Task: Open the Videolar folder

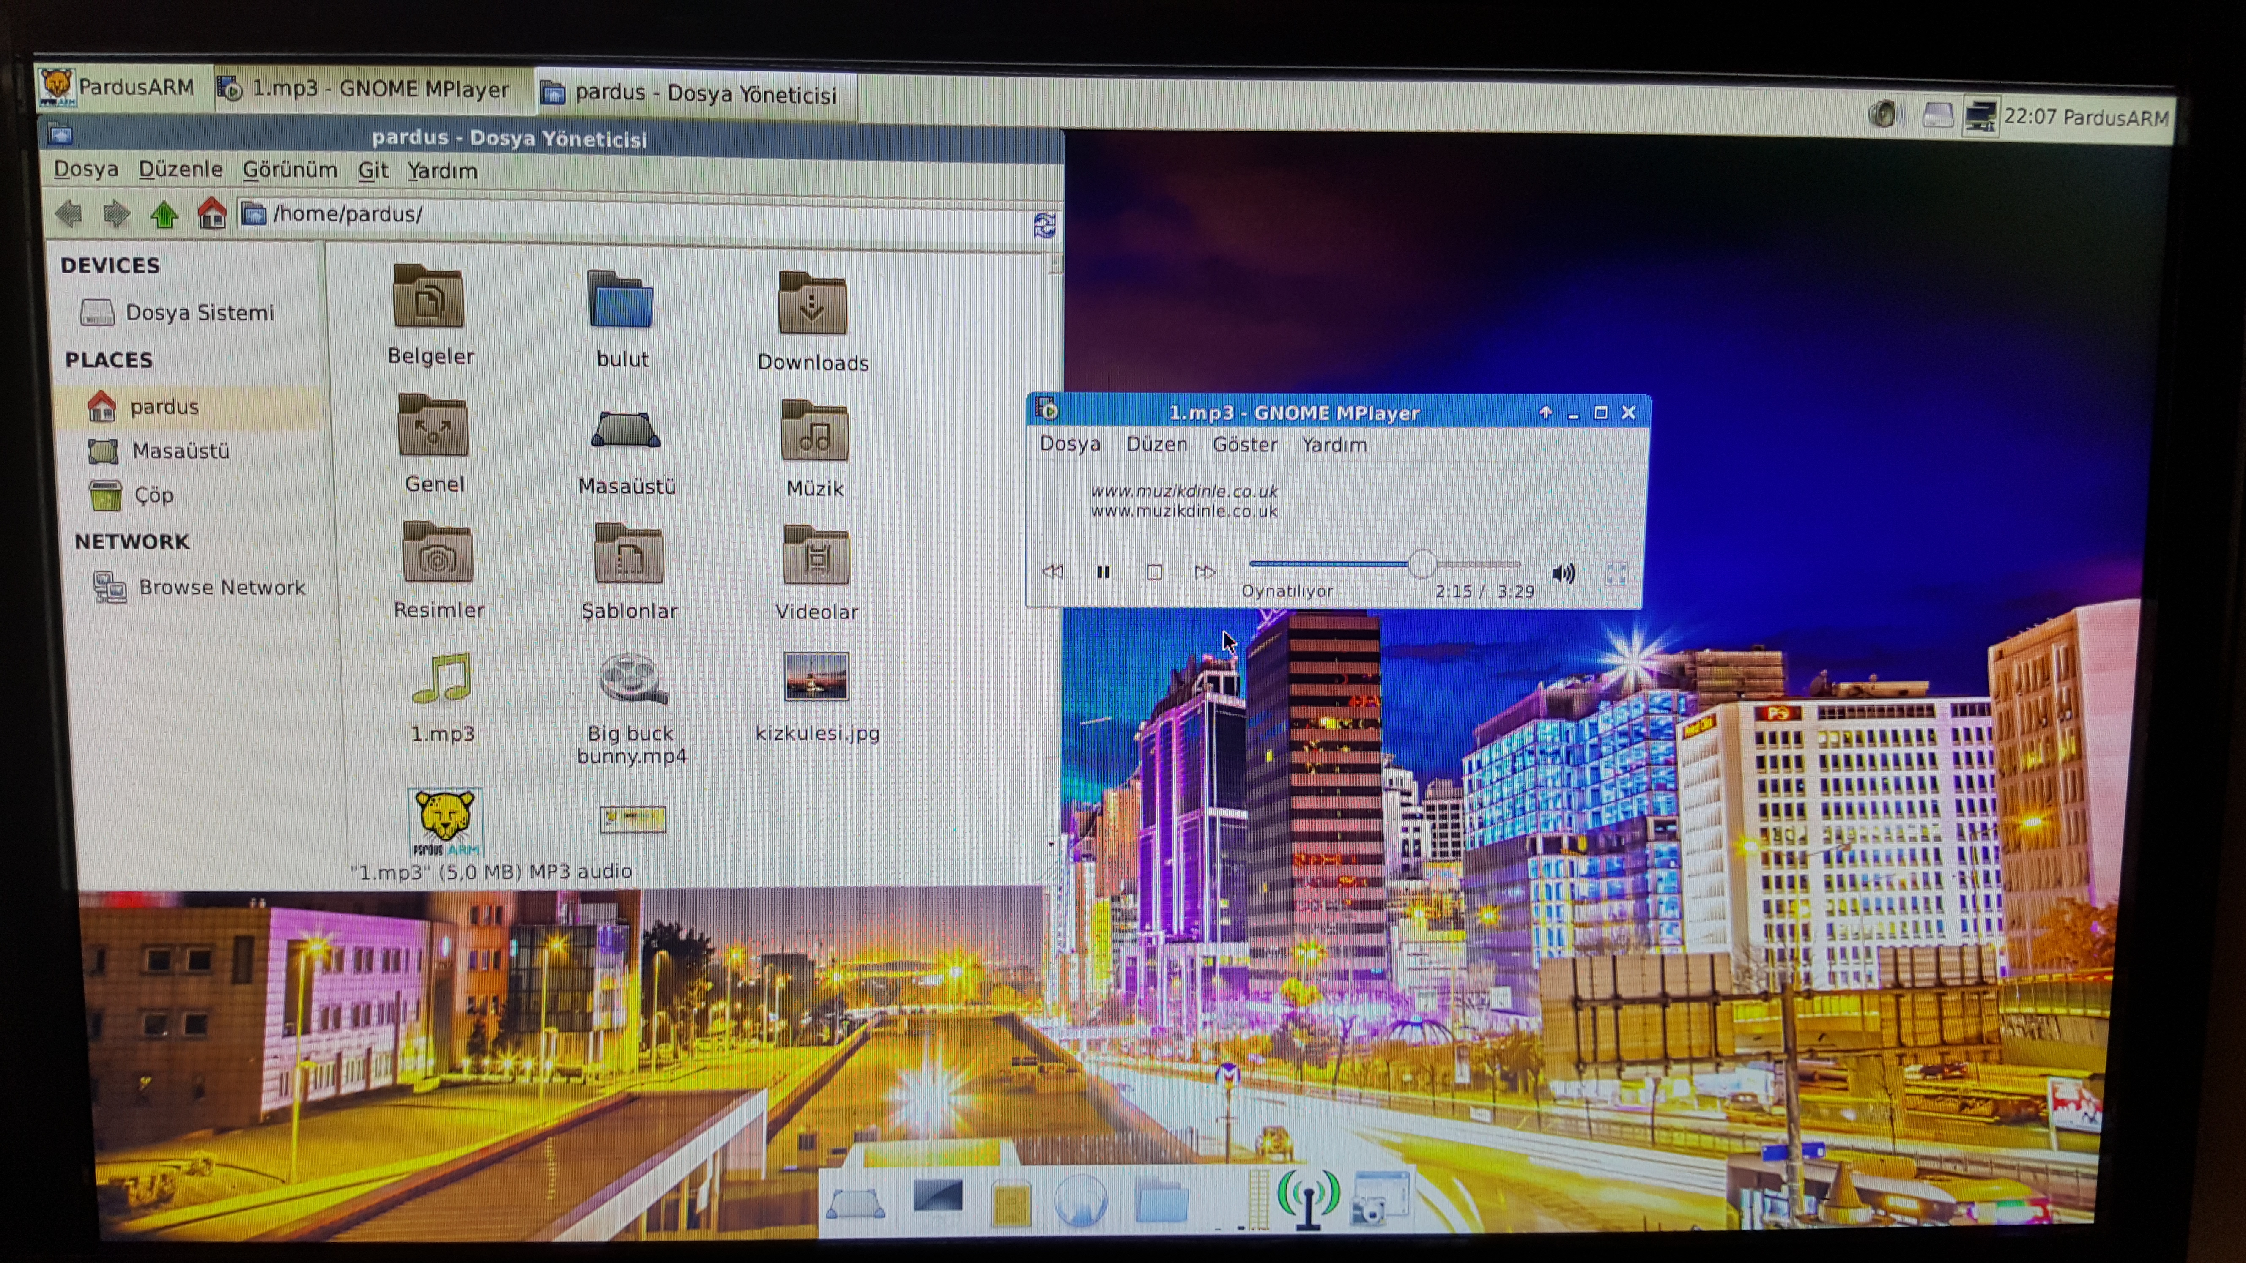Action: click(816, 574)
